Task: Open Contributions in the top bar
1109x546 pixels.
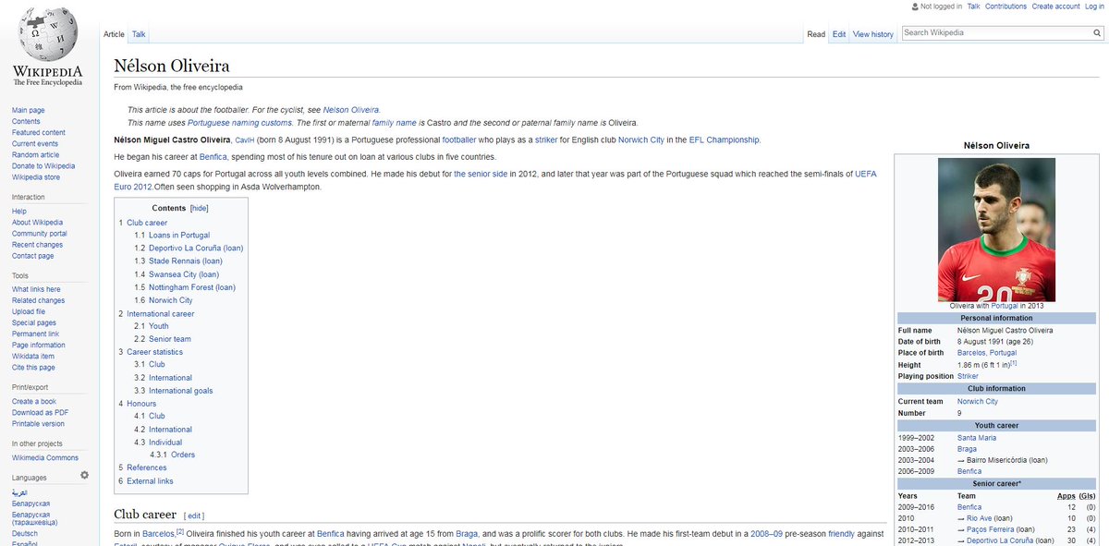Action: (1005, 6)
